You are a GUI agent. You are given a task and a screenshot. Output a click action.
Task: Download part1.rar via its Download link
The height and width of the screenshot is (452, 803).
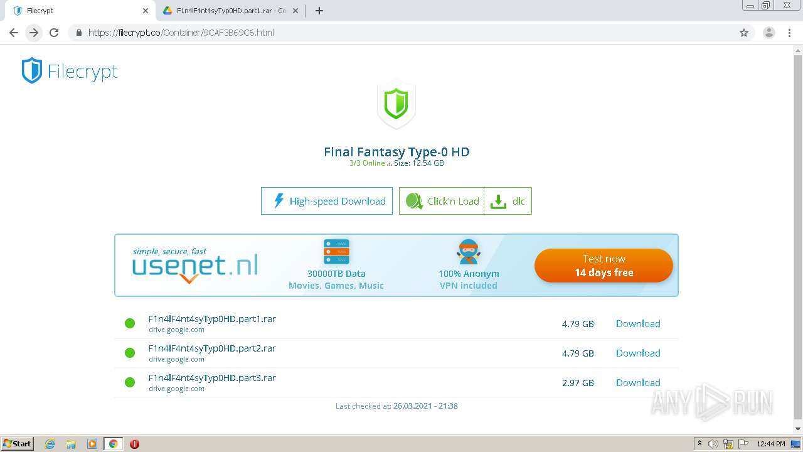click(x=638, y=323)
